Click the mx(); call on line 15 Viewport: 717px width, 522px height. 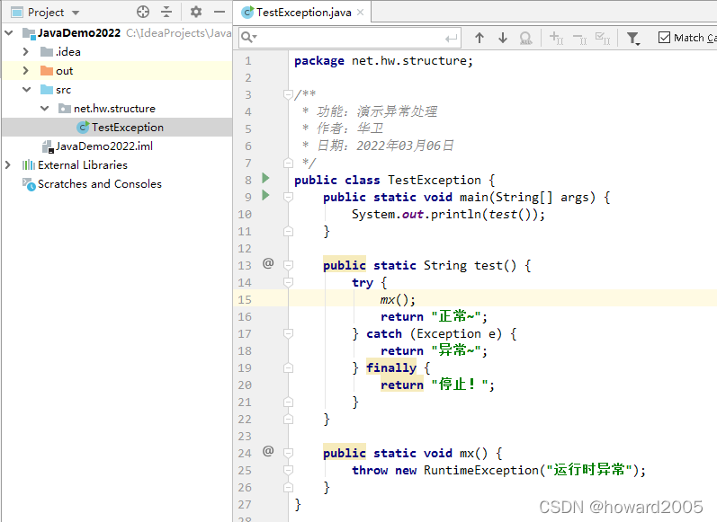(x=398, y=300)
